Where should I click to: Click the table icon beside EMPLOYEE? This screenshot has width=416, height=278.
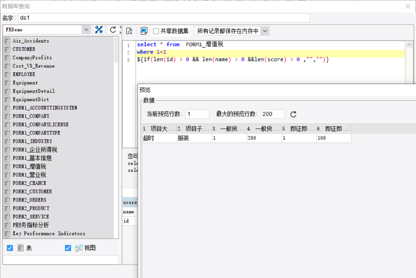click(x=7, y=74)
